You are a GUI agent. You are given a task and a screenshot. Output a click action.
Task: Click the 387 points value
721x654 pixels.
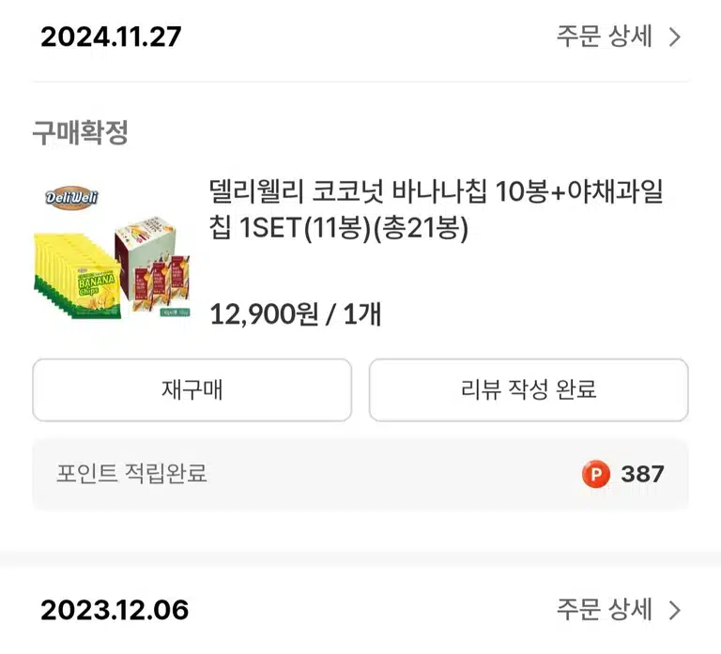pos(642,474)
